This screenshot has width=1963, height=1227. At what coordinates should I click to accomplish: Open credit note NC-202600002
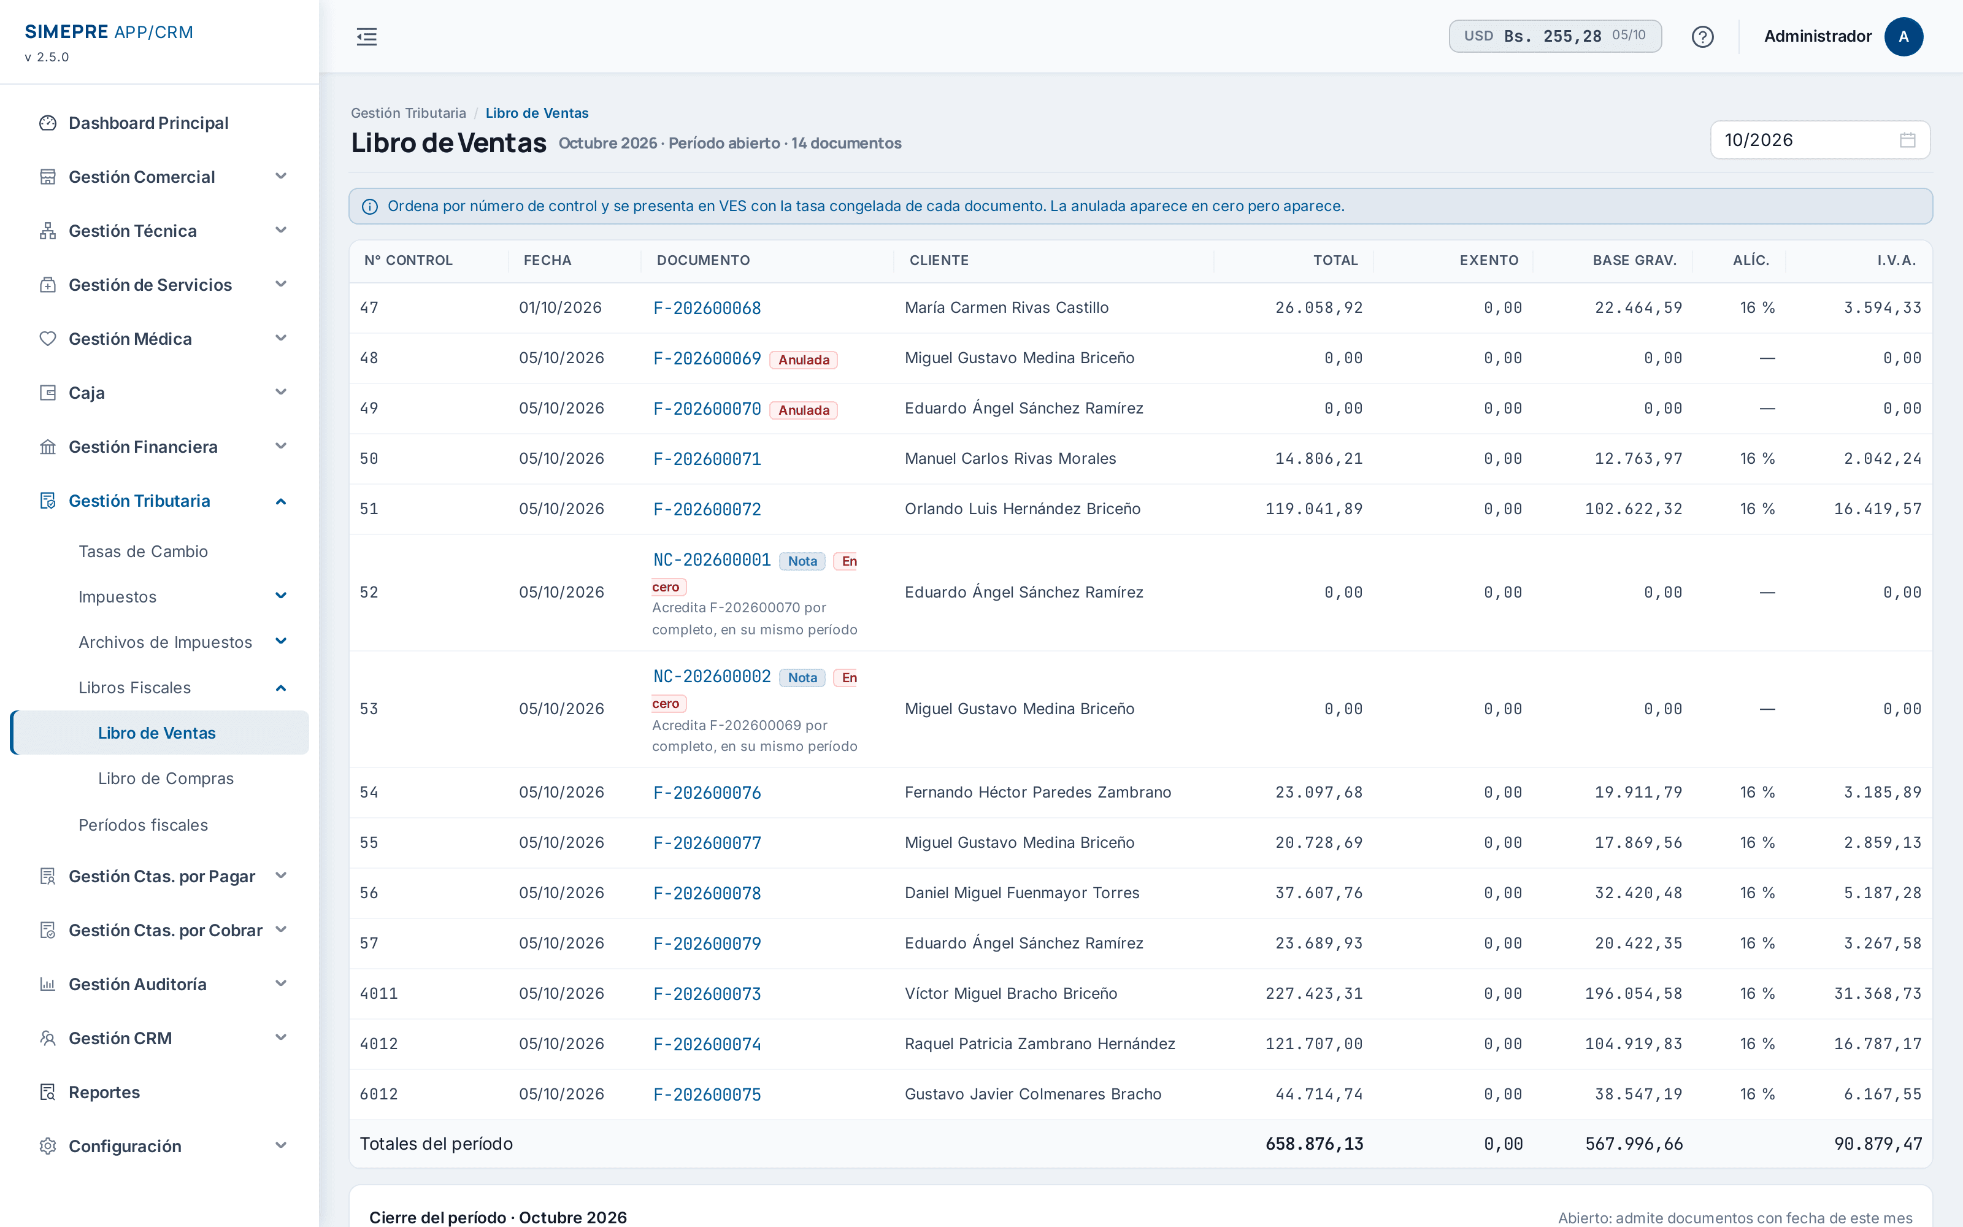click(712, 677)
